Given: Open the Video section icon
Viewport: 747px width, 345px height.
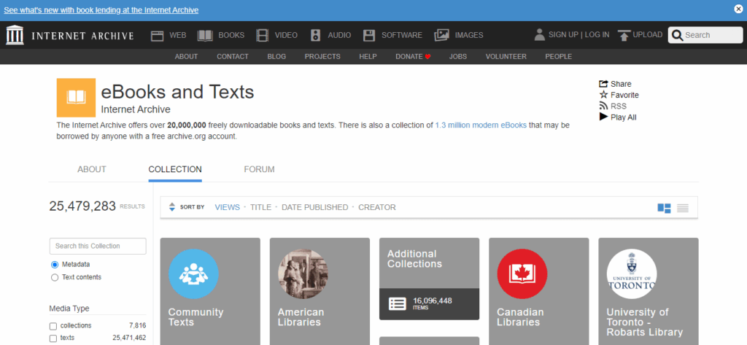Looking at the screenshot, I should pos(261,35).
